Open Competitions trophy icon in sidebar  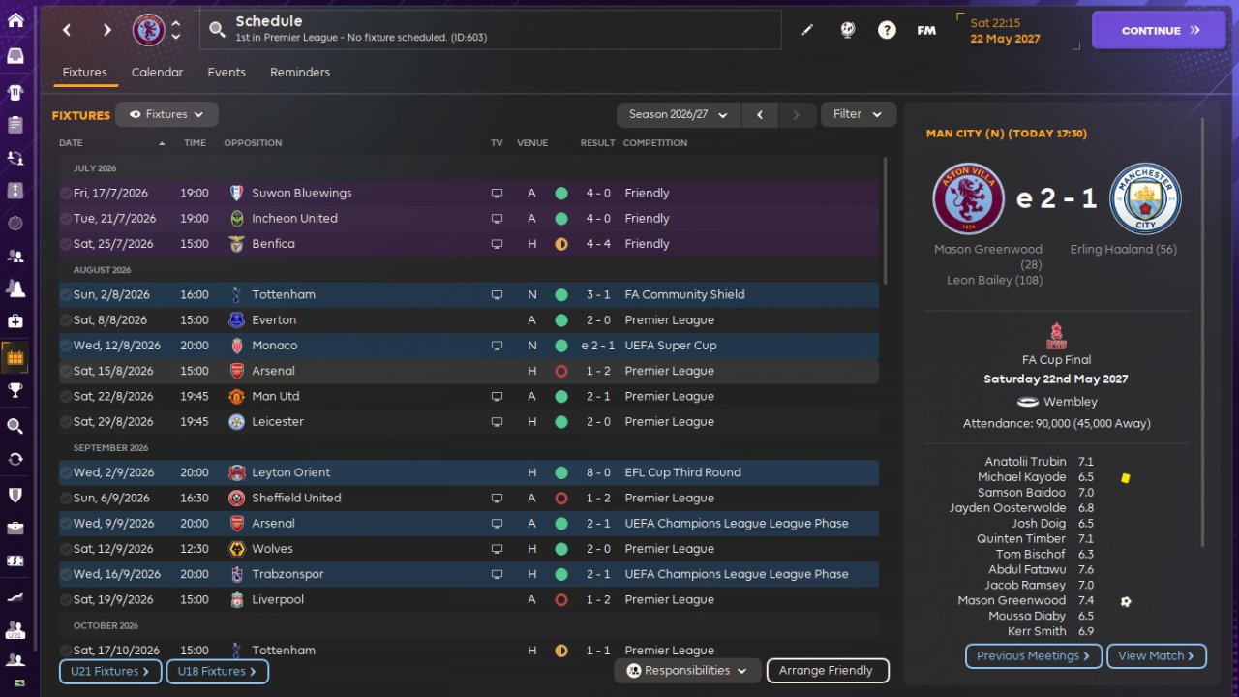(15, 391)
